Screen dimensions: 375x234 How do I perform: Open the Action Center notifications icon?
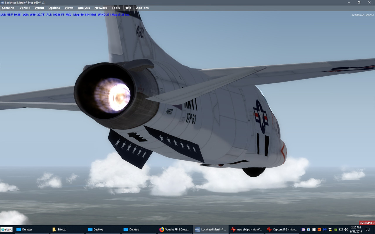(x=368, y=230)
